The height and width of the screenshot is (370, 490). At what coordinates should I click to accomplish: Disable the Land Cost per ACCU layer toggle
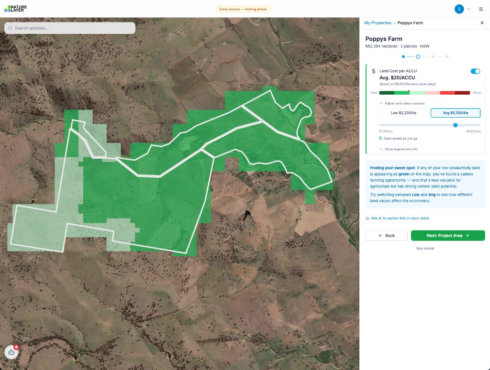pyautogui.click(x=475, y=71)
